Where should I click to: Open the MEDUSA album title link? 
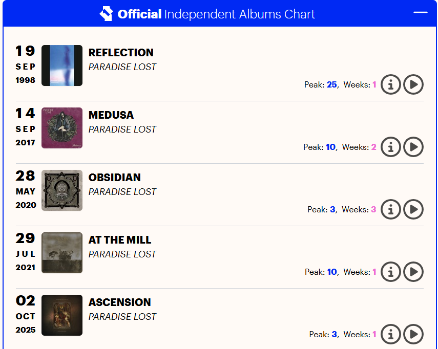coord(111,115)
